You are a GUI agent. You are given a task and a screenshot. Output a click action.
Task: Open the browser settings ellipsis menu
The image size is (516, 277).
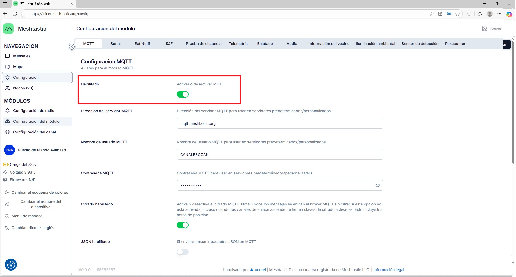pos(499,14)
